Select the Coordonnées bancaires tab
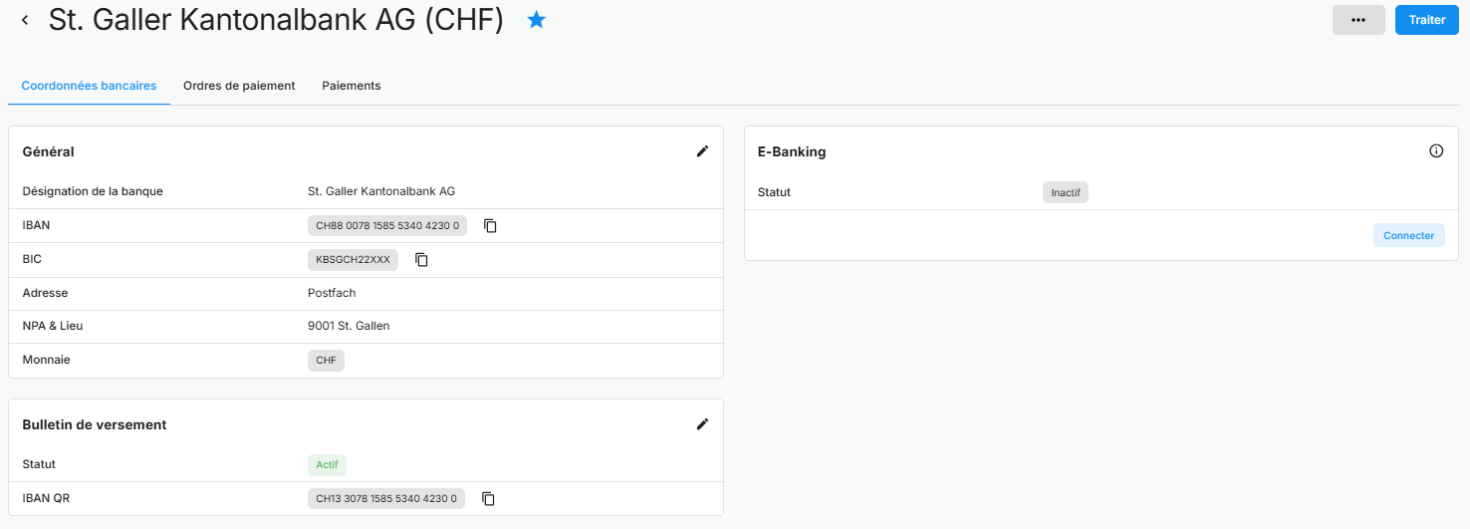The height and width of the screenshot is (529, 1470). pyautogui.click(x=89, y=86)
